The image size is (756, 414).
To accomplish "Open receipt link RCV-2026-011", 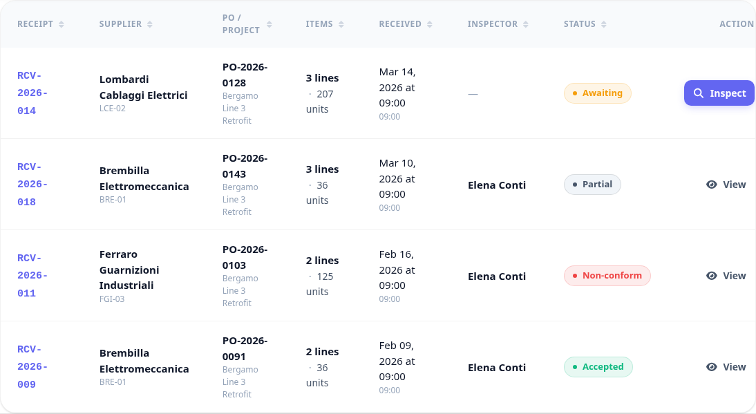I will tap(32, 276).
